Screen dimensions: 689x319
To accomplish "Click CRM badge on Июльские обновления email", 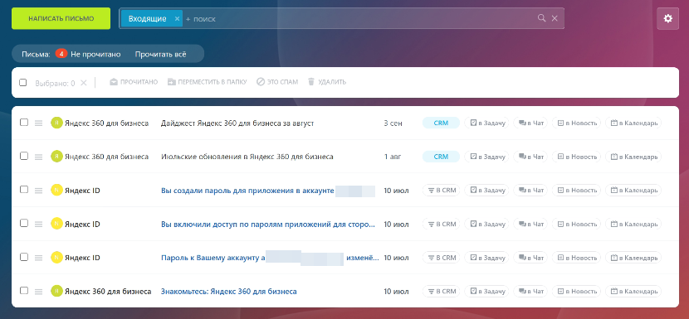I will [441, 157].
